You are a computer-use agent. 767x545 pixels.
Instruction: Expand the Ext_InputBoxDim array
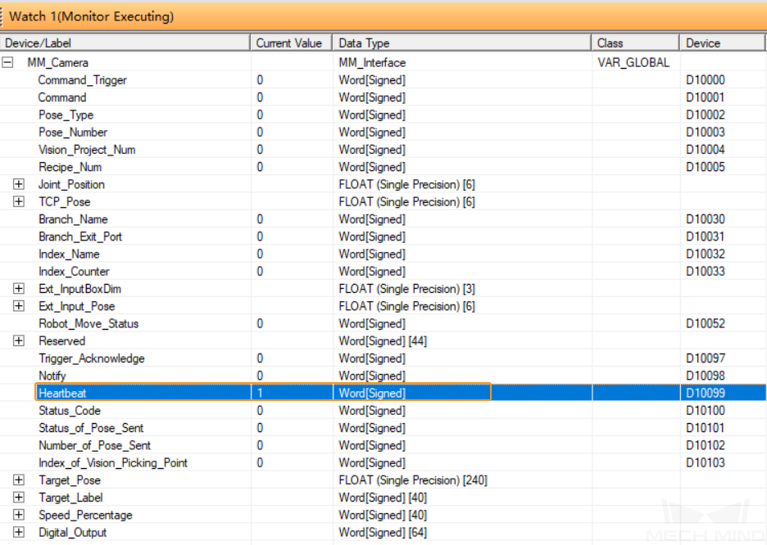tap(19, 288)
